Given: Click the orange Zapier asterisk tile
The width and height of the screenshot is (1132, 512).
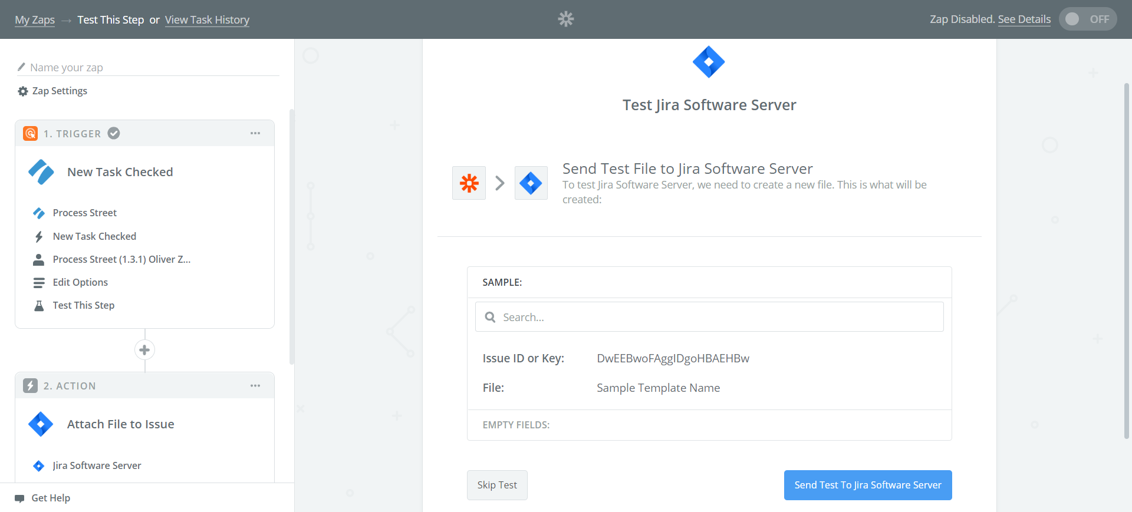Looking at the screenshot, I should coord(469,183).
